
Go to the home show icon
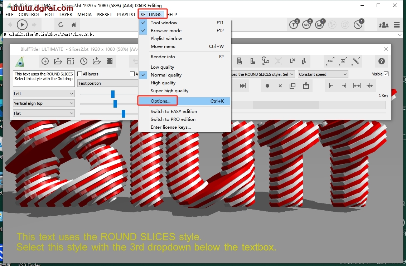click(74, 25)
